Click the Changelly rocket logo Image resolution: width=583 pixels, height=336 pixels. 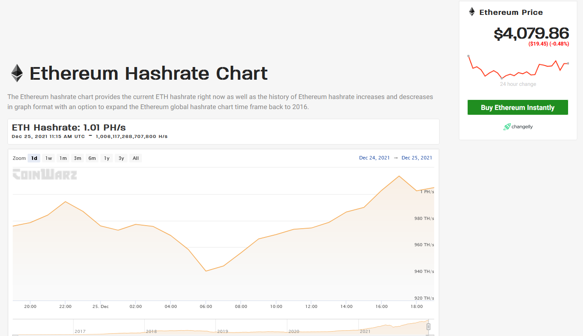click(507, 127)
